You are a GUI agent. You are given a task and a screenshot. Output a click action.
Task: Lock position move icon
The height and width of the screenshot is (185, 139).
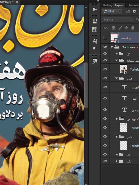126,28
